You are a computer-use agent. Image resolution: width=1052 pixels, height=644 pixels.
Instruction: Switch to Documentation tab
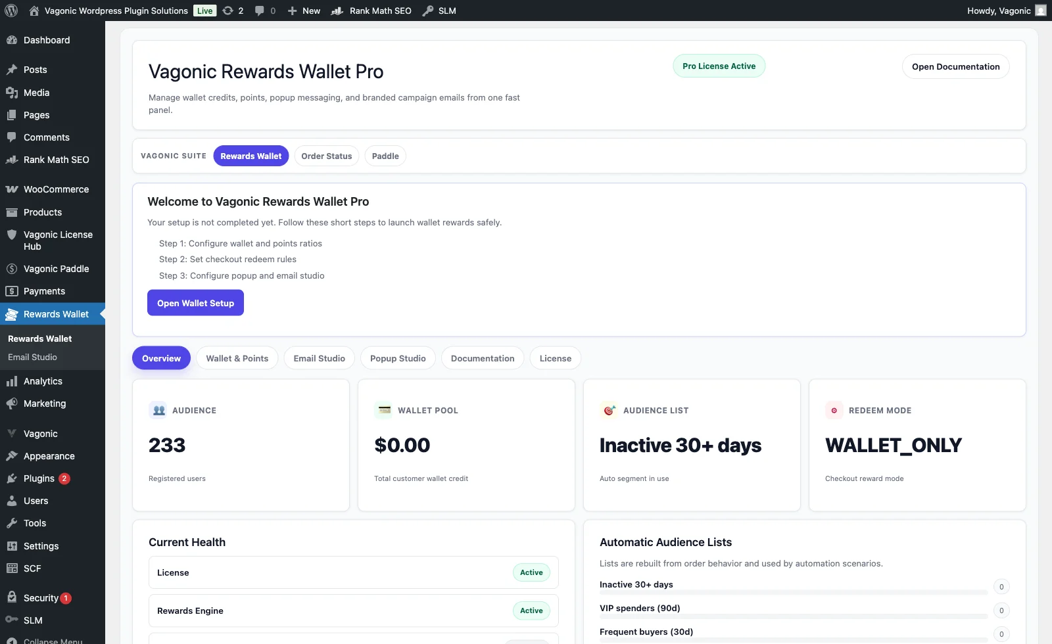483,358
